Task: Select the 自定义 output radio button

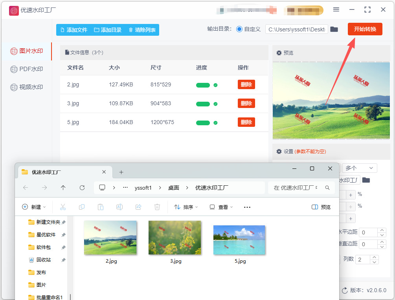Action: [x=239, y=29]
